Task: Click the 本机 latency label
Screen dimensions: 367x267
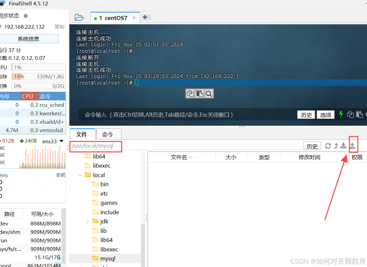Action: click(61, 175)
